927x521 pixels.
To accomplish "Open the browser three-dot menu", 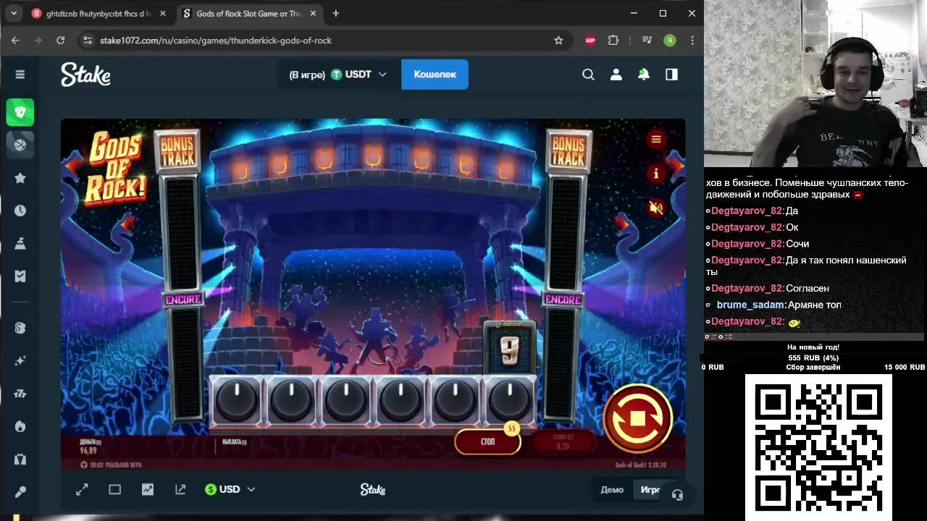I will coord(693,41).
